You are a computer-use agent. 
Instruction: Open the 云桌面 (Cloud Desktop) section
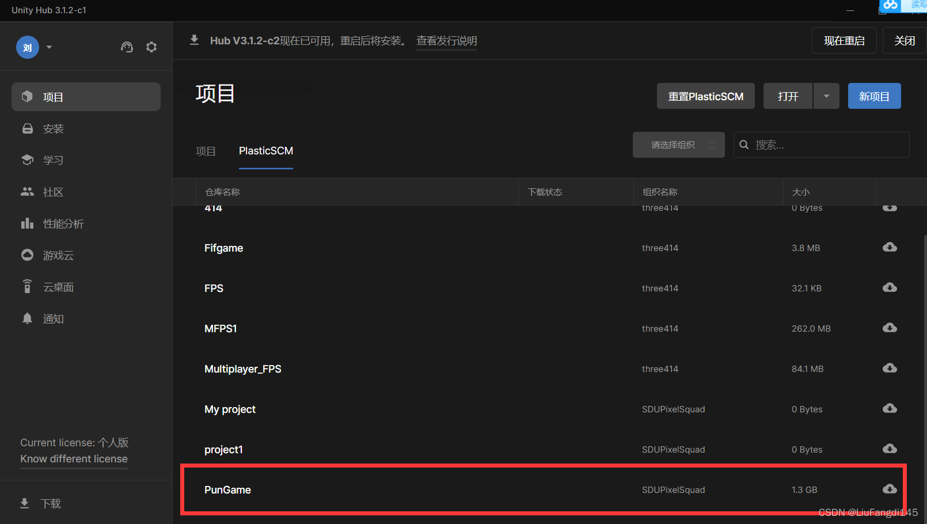pos(58,286)
